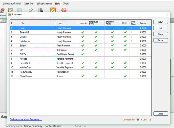Select the HolidayHrs row title

click(x=25, y=41)
